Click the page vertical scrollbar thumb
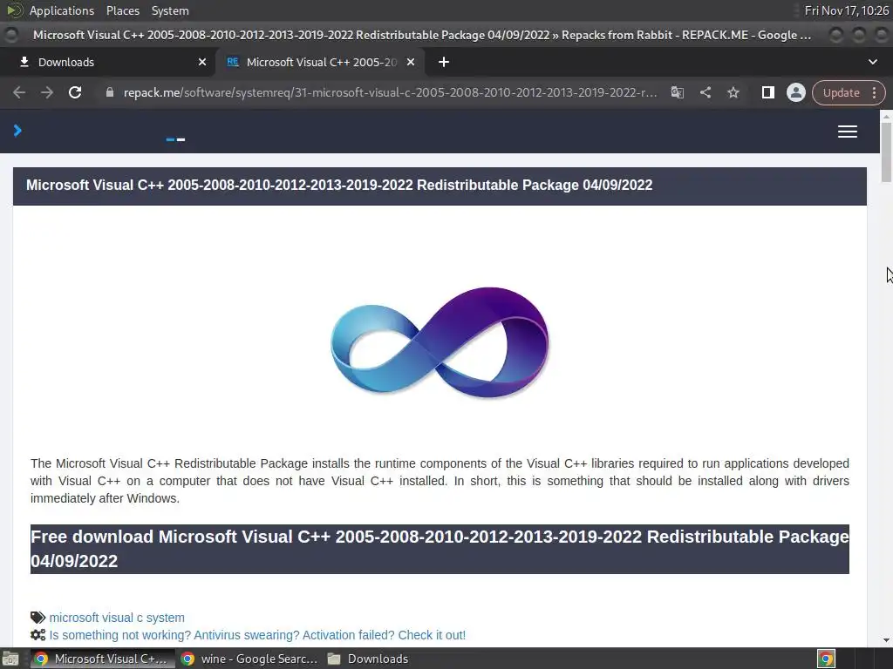Screen dimensions: 893x669 point(886,152)
